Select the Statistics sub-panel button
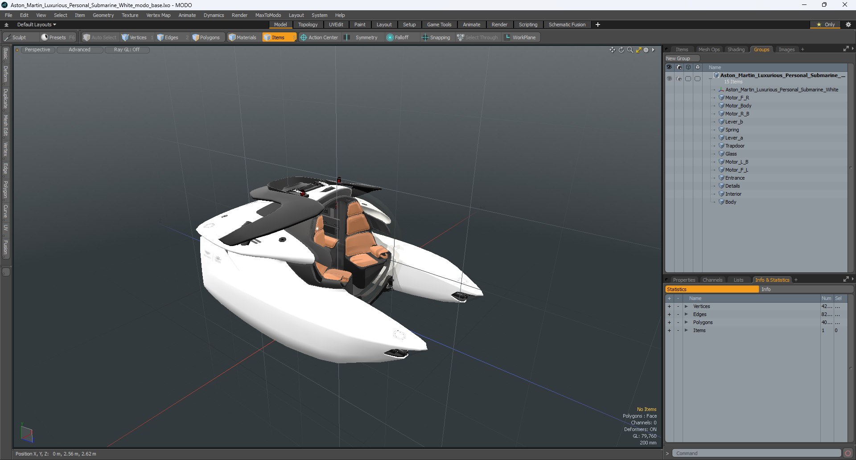Viewport: 856px width, 460px height. 712,289
